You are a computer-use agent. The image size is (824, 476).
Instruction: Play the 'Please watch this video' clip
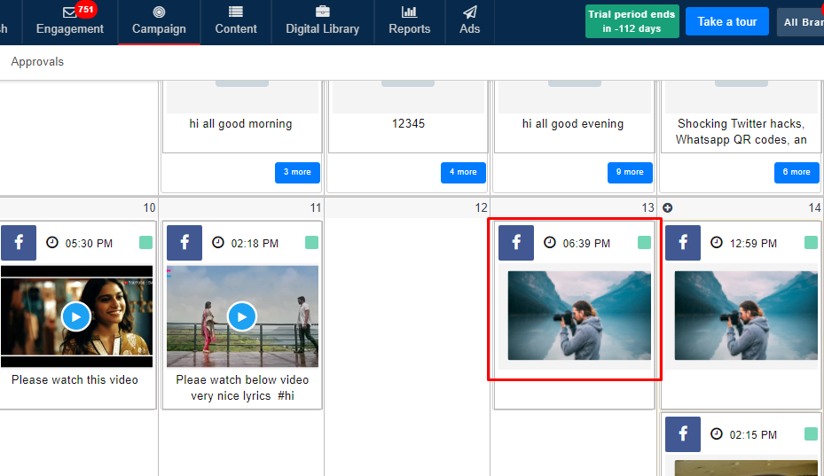[76, 316]
